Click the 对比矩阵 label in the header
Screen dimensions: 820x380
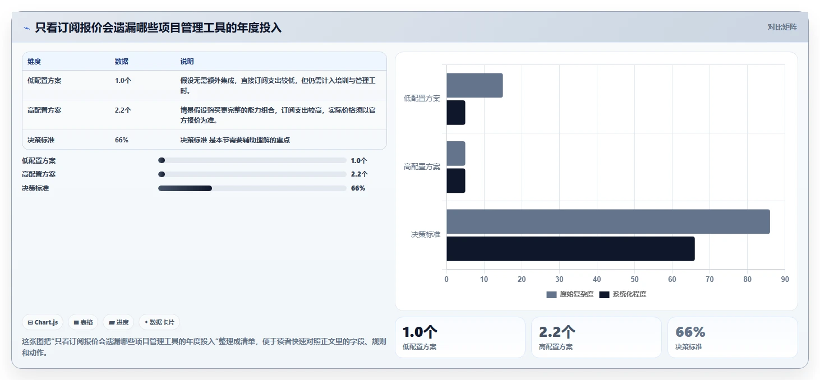[782, 27]
